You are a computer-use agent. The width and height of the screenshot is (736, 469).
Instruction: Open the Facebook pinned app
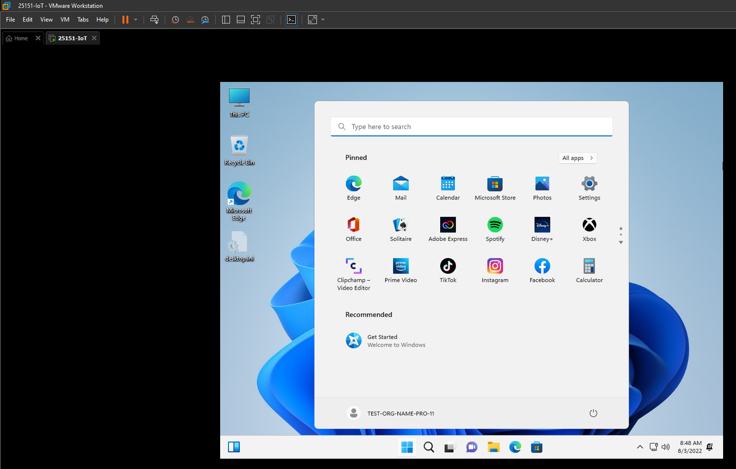tap(542, 270)
